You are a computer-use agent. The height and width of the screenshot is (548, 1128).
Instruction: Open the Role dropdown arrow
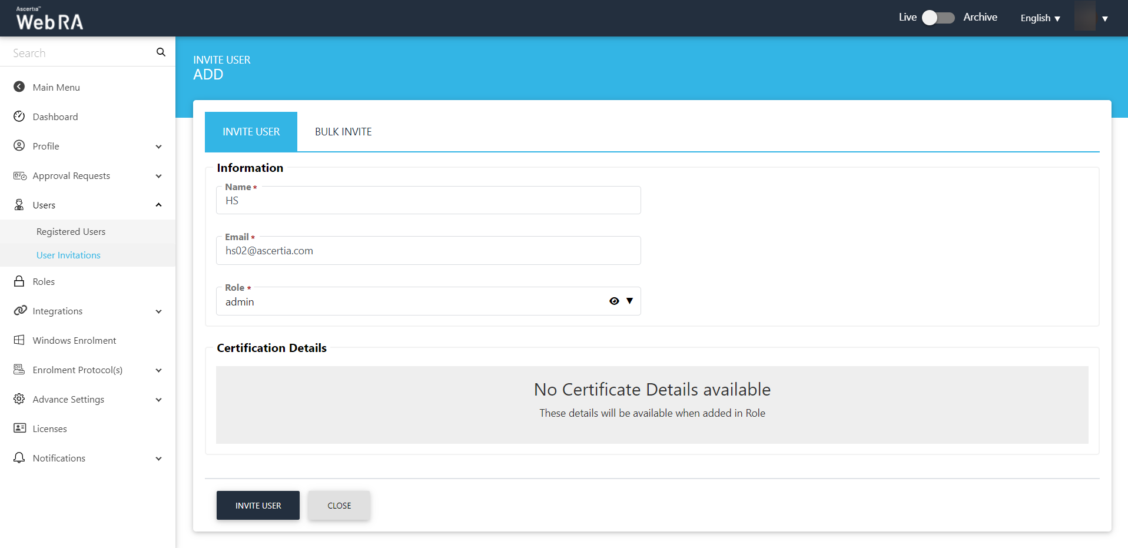(x=630, y=301)
